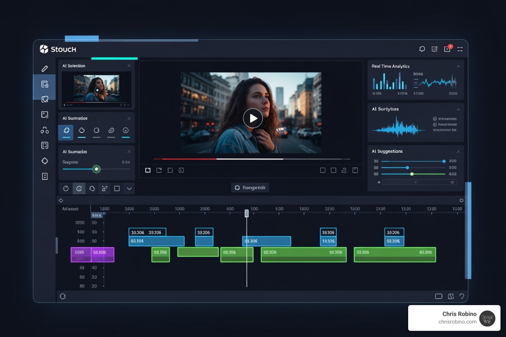Click the help question mark icon

click(x=462, y=296)
